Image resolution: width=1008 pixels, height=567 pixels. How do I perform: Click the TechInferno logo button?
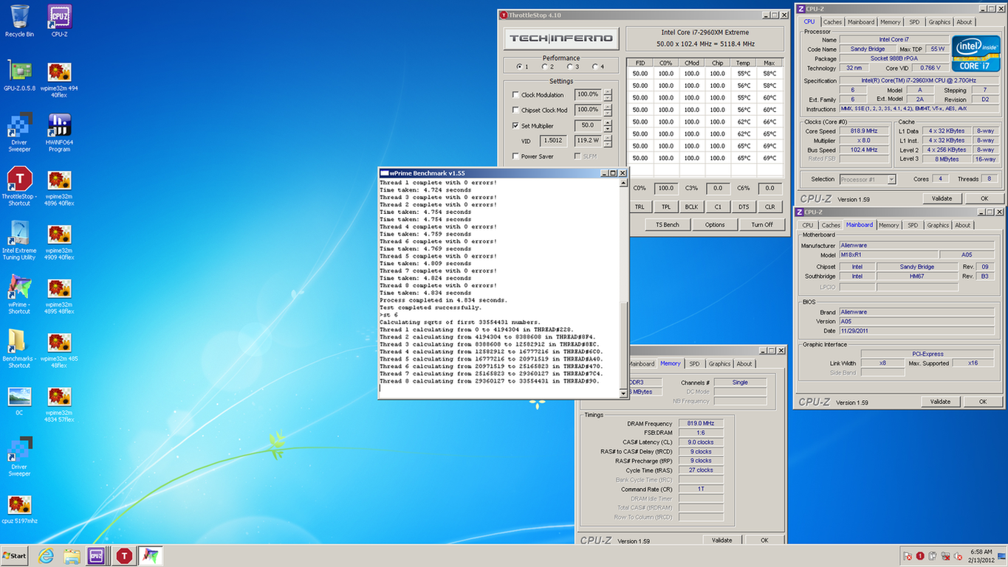[x=560, y=38]
